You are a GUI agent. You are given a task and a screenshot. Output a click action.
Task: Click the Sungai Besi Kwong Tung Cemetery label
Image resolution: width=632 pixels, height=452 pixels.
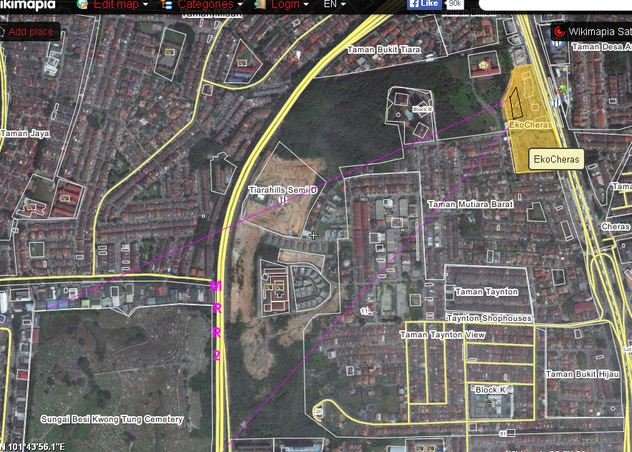(x=112, y=420)
